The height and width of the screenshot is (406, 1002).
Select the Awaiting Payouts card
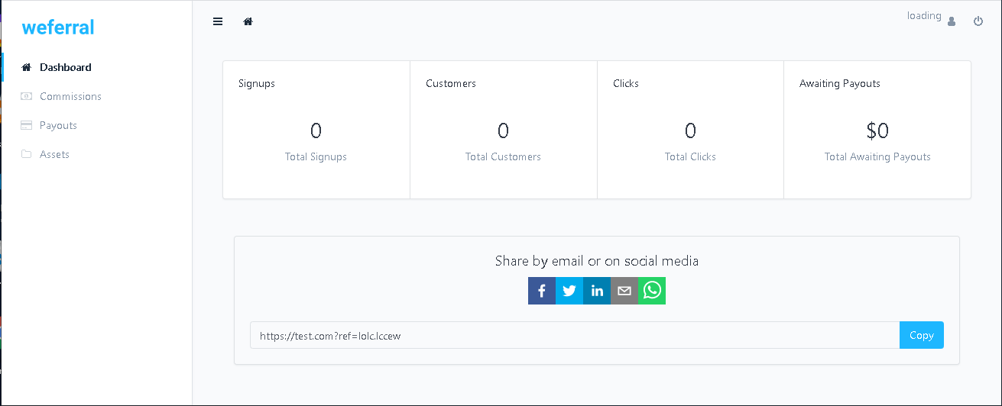(x=877, y=130)
